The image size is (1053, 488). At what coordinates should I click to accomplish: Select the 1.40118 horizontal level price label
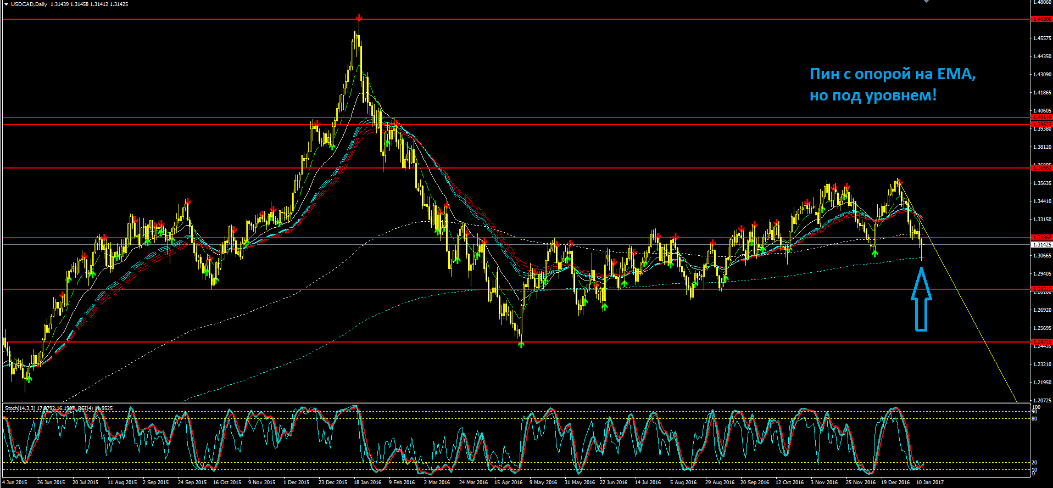pos(1042,117)
